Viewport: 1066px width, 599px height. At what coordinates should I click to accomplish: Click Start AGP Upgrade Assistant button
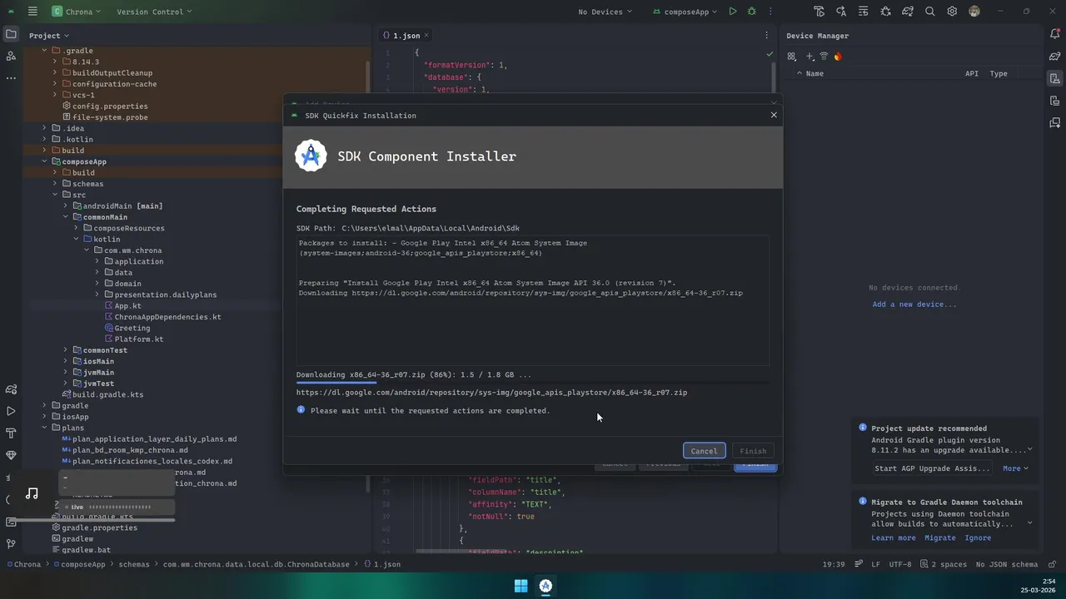click(x=933, y=468)
